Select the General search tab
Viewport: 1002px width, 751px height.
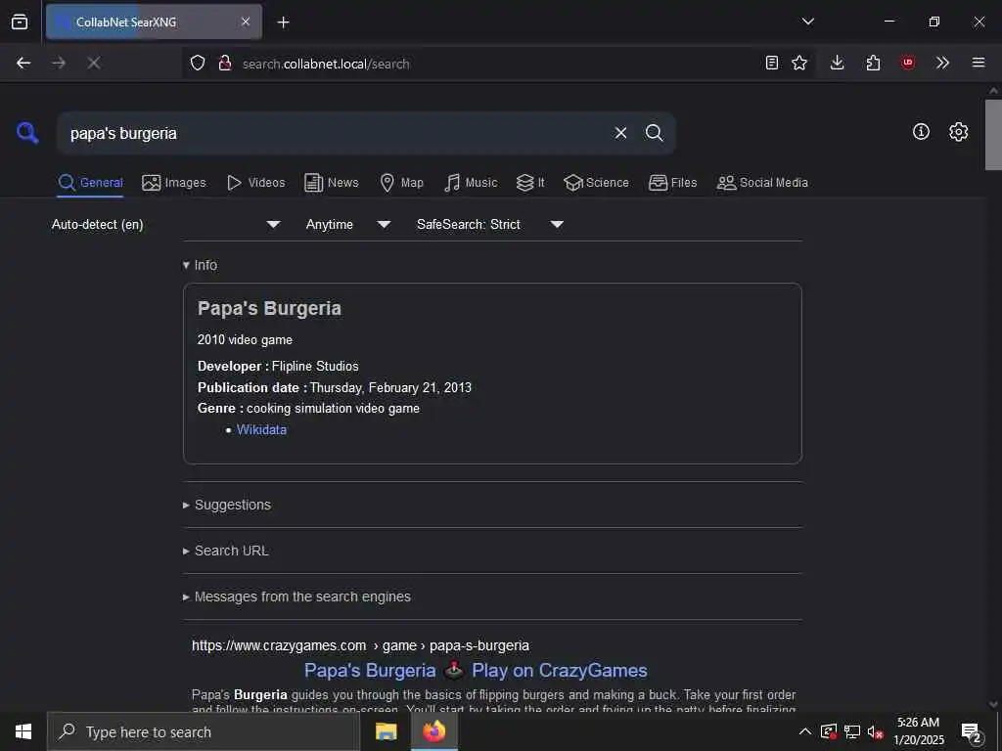click(x=90, y=183)
